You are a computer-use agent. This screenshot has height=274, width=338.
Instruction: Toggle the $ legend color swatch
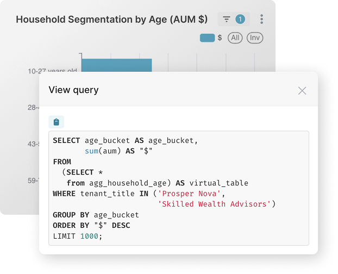[208, 38]
